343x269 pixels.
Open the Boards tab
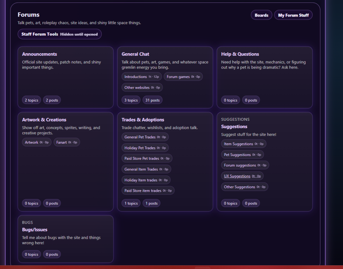coord(261,15)
